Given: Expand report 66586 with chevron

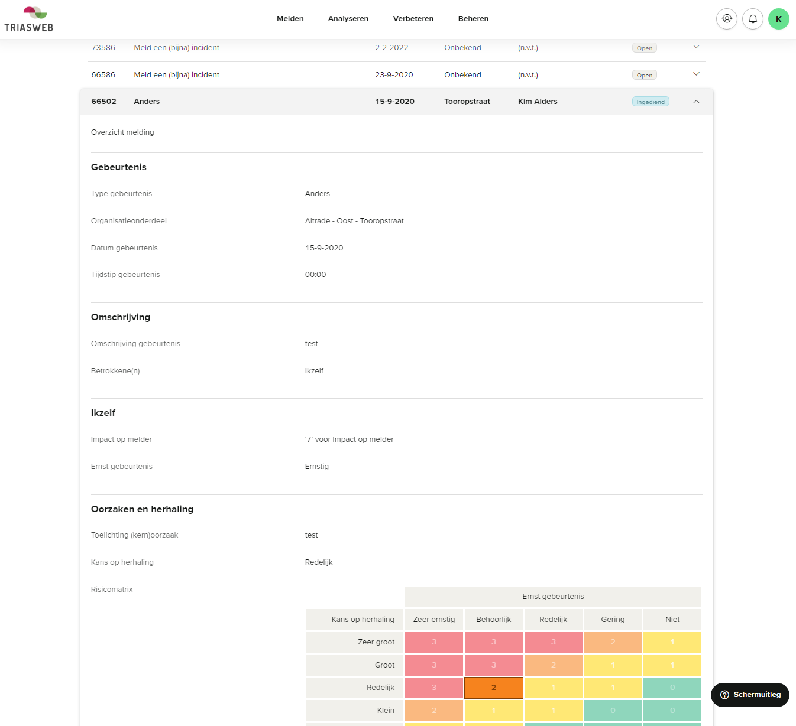Looking at the screenshot, I should [x=696, y=74].
